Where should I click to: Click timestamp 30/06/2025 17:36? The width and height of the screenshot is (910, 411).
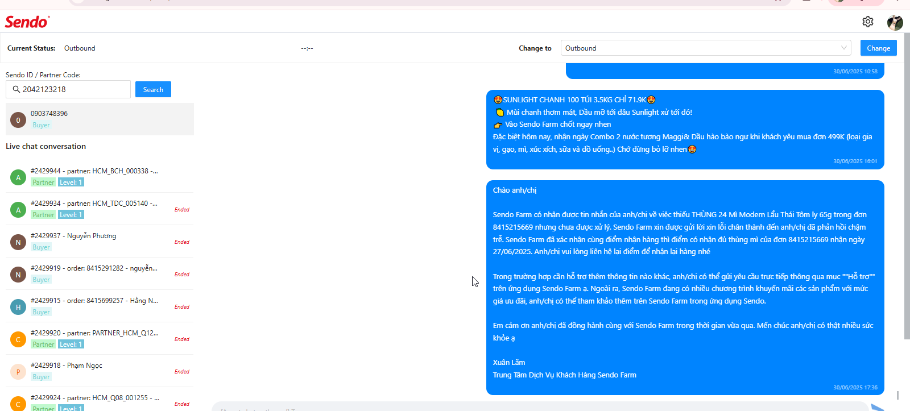point(855,388)
